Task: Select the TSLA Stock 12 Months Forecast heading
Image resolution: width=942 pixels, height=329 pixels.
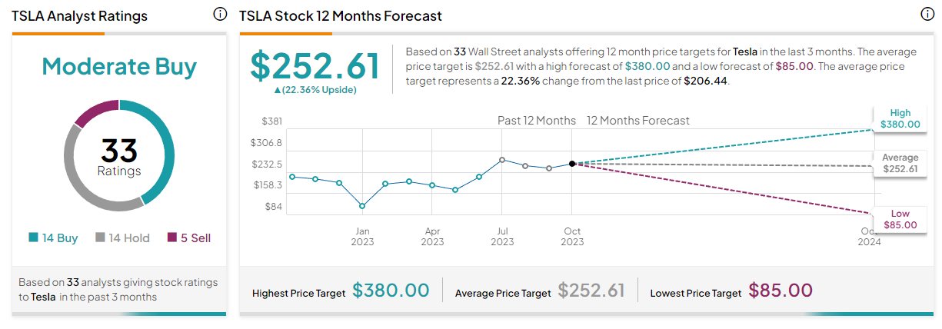Action: (x=341, y=15)
